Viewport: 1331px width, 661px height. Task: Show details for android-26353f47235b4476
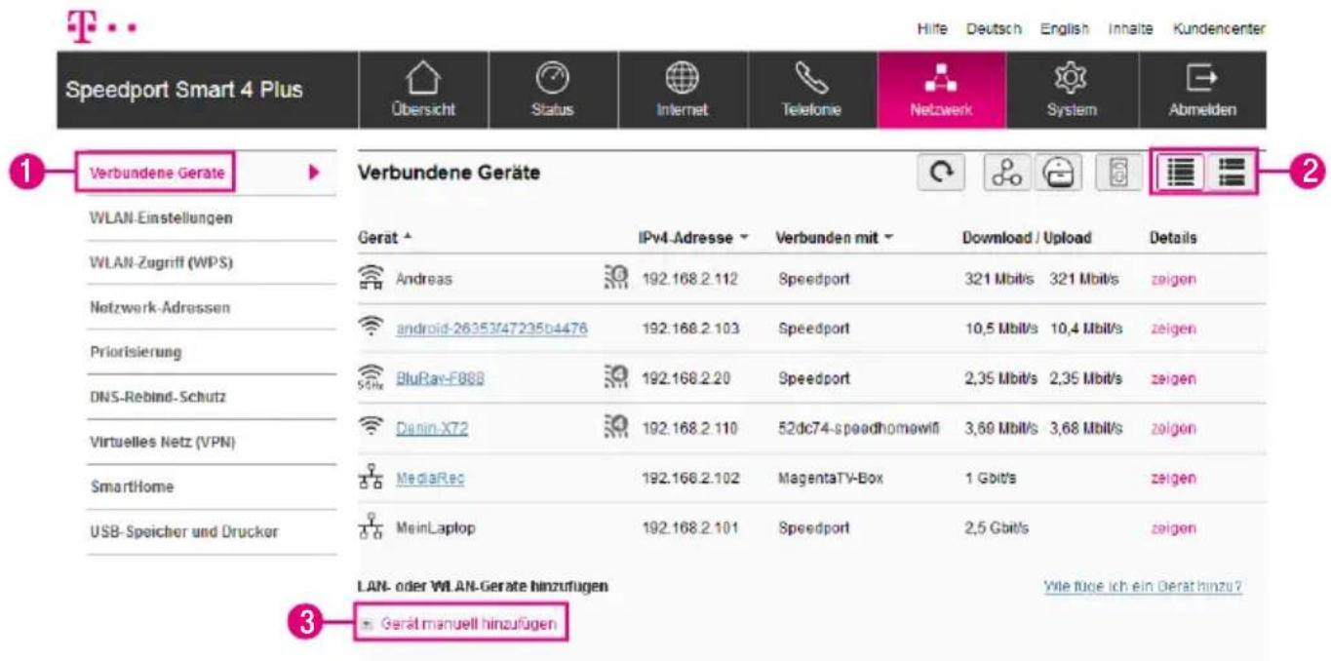[x=1173, y=329]
